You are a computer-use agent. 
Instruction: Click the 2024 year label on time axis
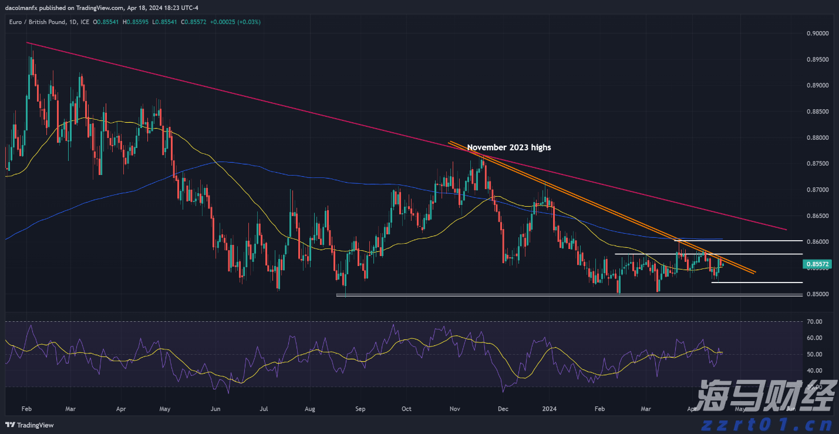tap(549, 408)
